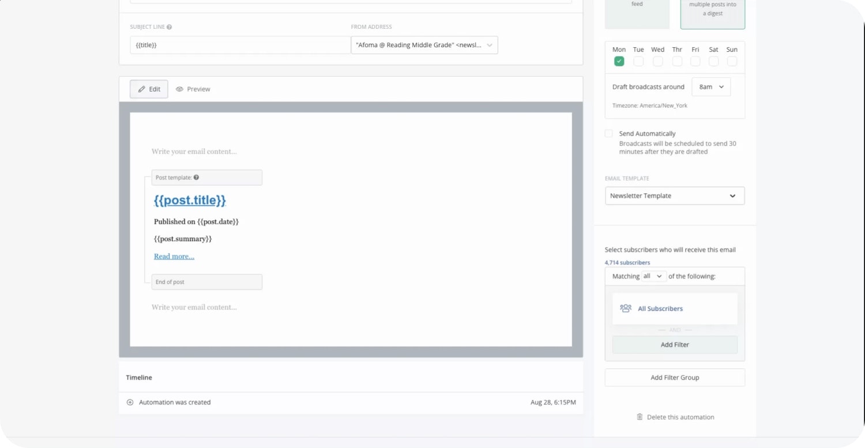The image size is (865, 448).
Task: Click the plus icon next to Automation was created
Action: [x=130, y=402]
